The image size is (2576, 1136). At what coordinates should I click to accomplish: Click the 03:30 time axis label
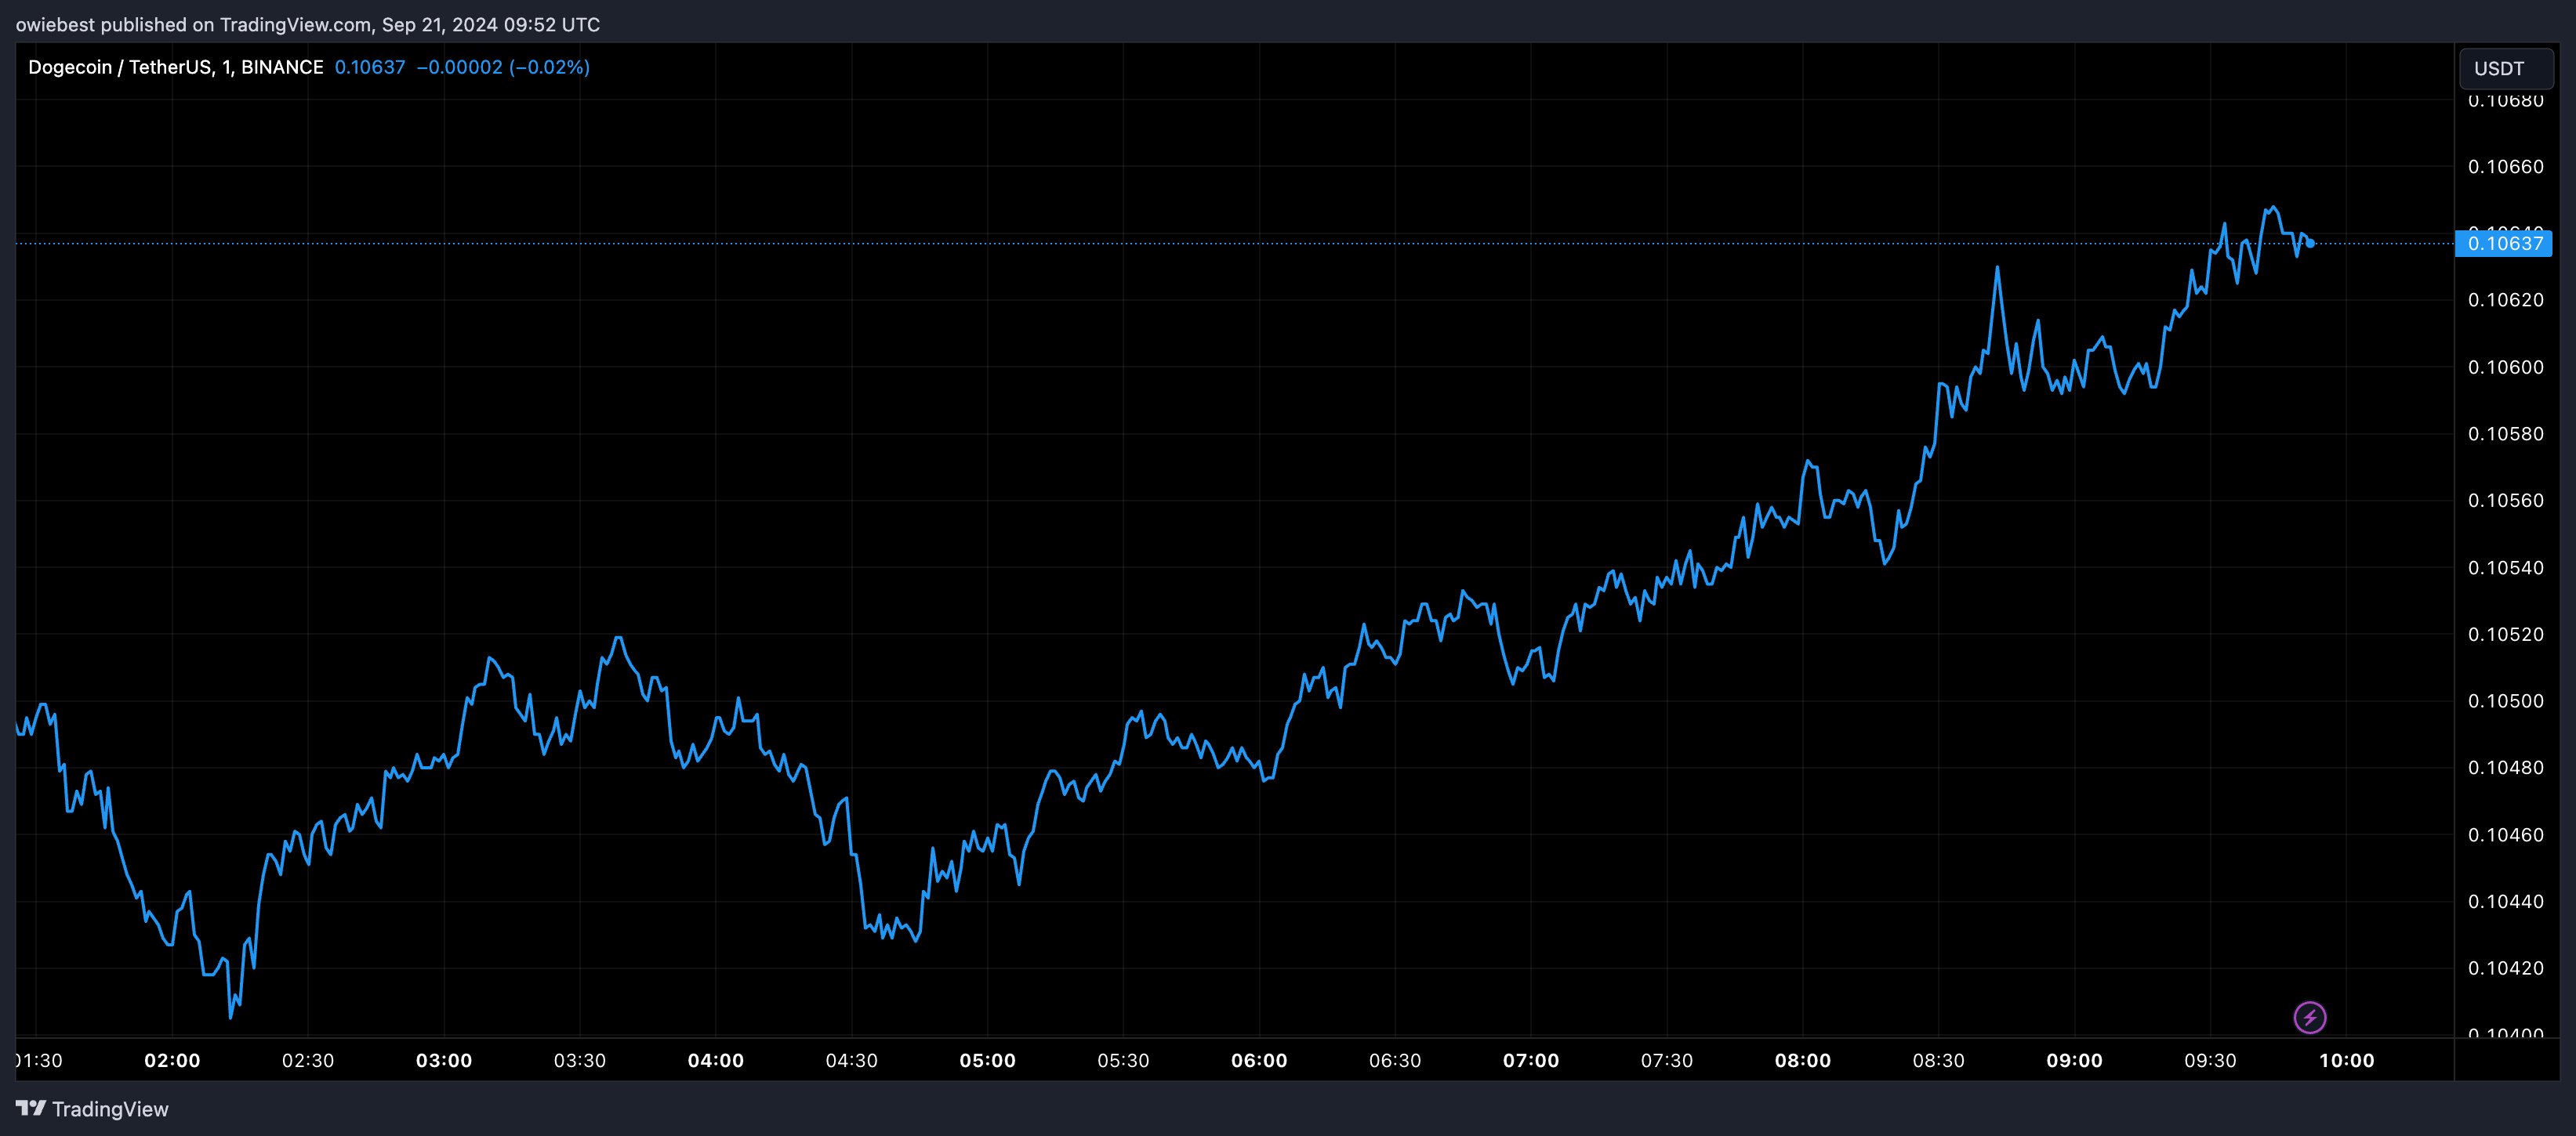[579, 1060]
